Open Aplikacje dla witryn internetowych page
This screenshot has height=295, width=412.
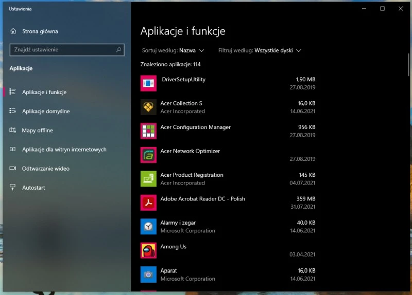[64, 150]
